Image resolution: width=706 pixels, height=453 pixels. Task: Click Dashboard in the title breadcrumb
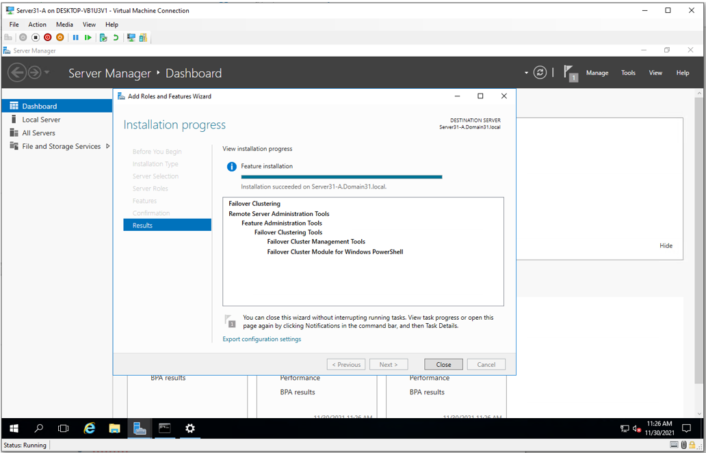[194, 73]
